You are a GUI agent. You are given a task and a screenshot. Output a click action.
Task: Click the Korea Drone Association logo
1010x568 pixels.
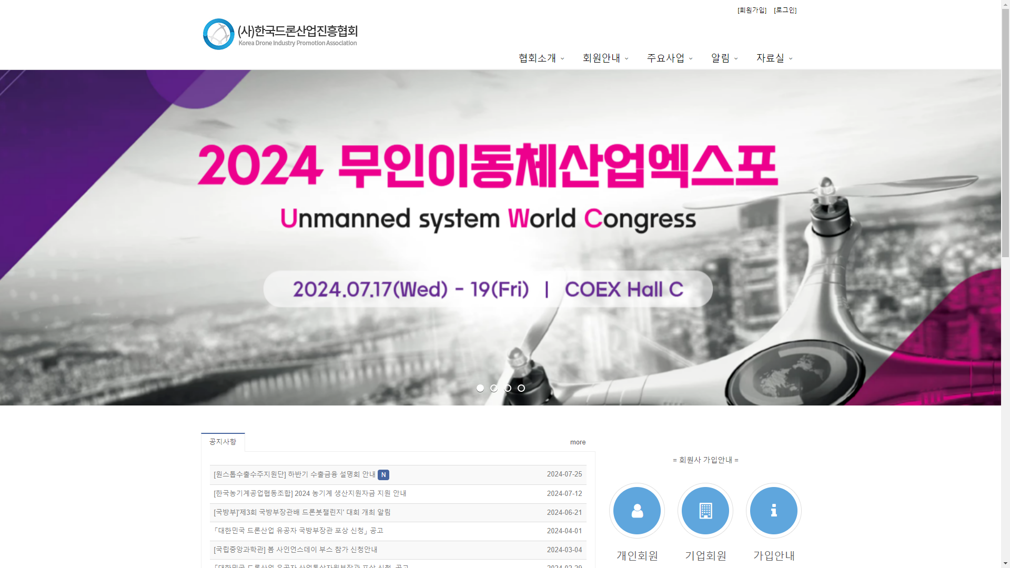tap(280, 35)
